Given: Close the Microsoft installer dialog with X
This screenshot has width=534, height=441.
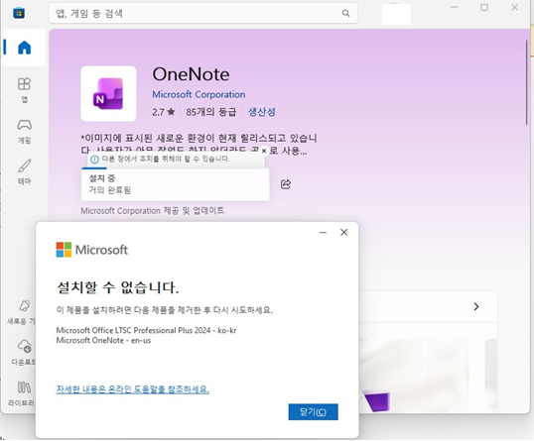Looking at the screenshot, I should point(344,232).
